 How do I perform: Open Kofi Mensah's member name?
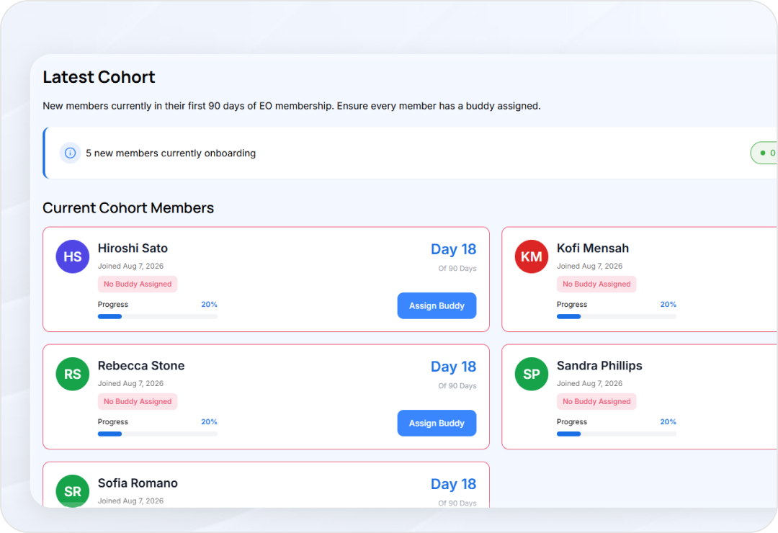pyautogui.click(x=592, y=248)
